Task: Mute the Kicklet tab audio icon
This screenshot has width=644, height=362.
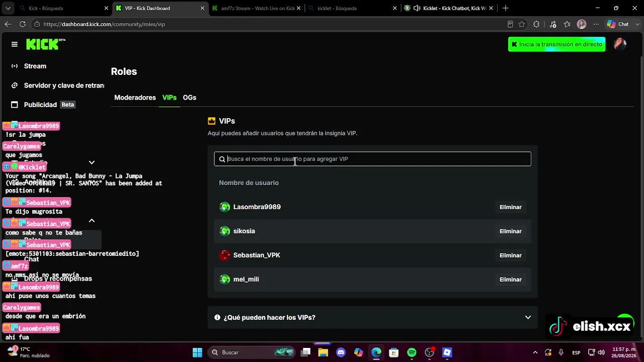Action: [417, 8]
